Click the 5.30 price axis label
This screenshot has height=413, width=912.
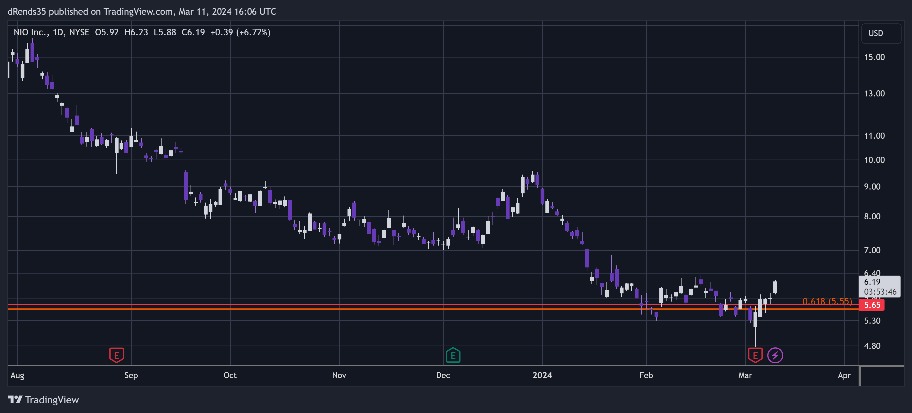872,321
